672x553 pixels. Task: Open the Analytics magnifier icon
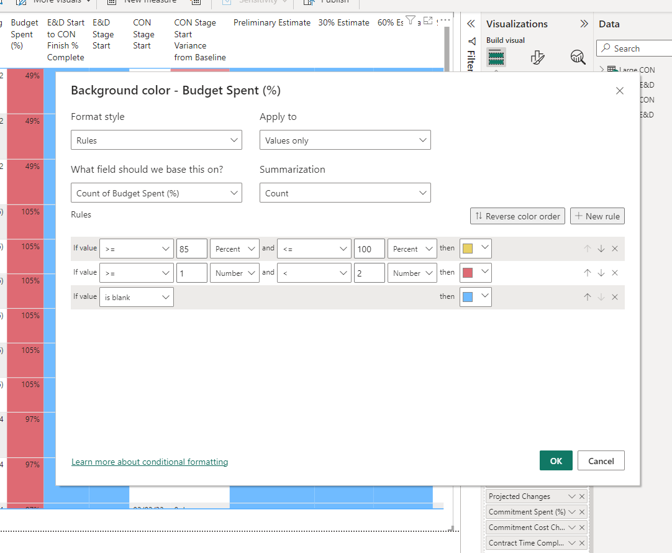(x=578, y=57)
